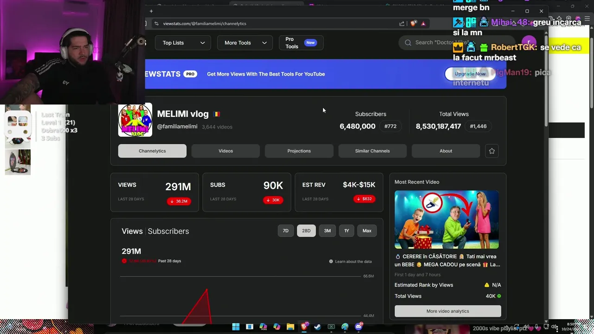Image resolution: width=594 pixels, height=334 pixels.
Task: Click the subs change badge 30K
Action: (x=273, y=200)
